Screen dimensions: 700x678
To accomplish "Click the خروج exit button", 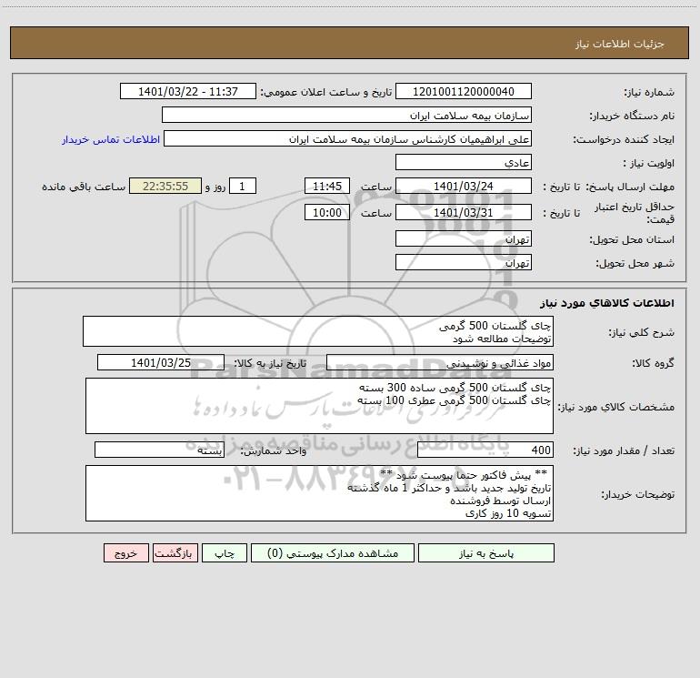I will (x=125, y=552).
